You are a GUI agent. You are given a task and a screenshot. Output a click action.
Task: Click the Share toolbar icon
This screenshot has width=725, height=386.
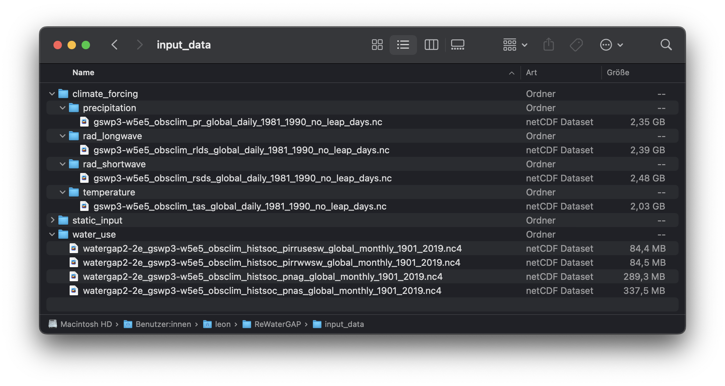pos(548,45)
